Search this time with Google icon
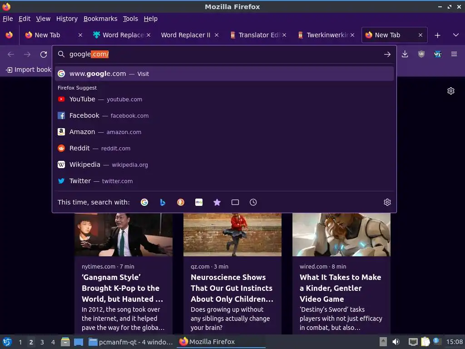Viewport: 465px width, 349px height. pyautogui.click(x=144, y=202)
